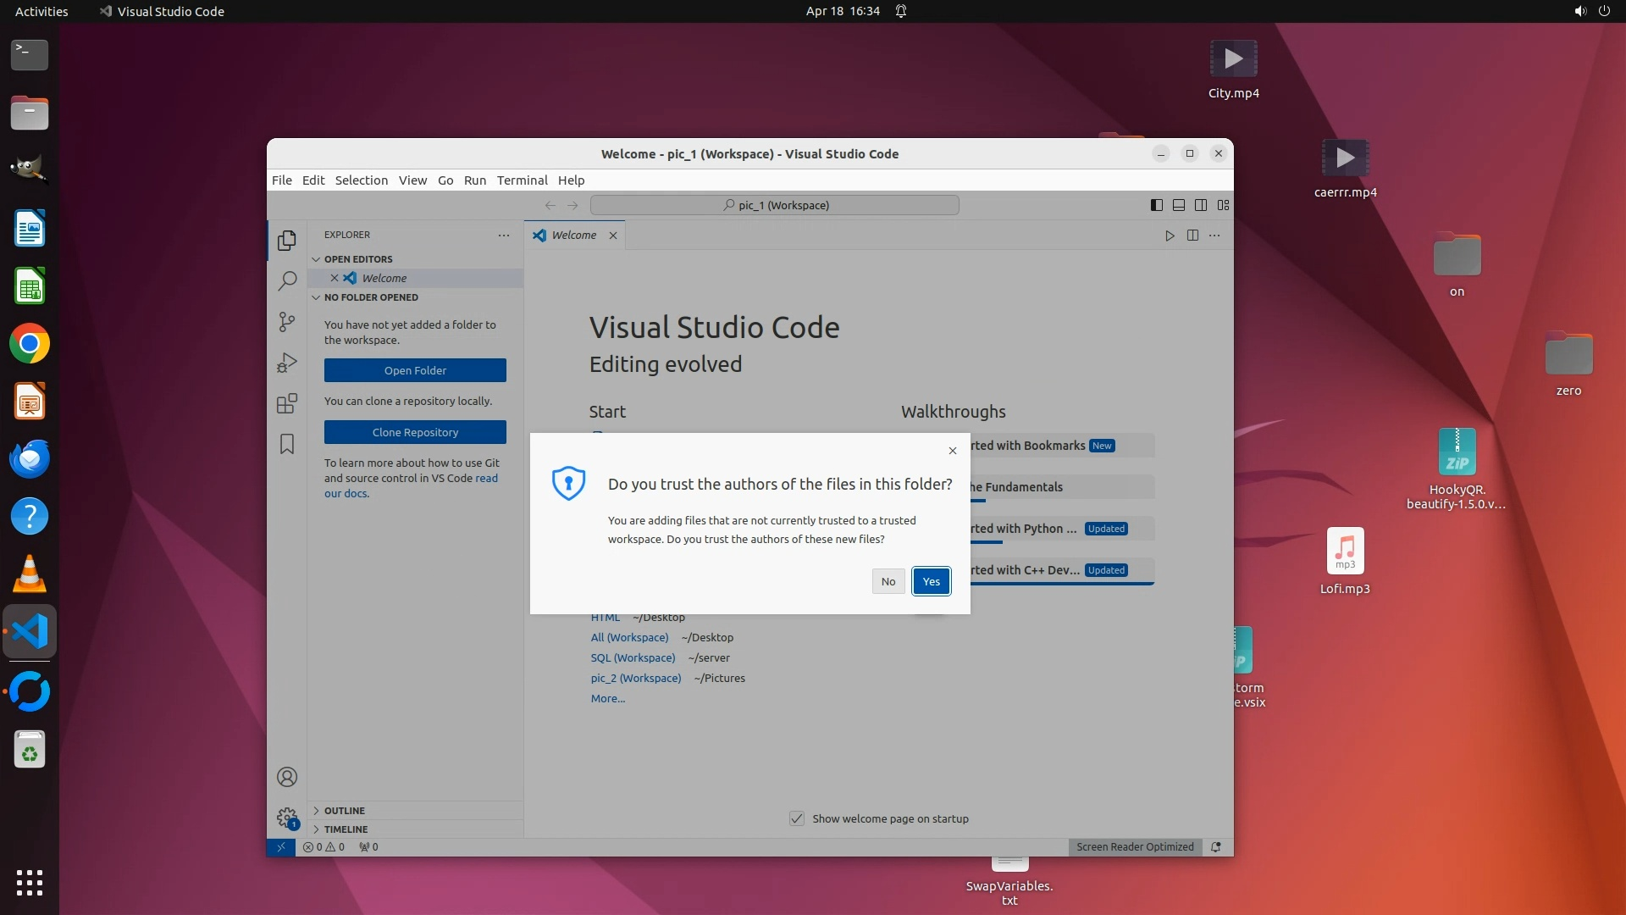Screen dimensions: 1626x915
Task: Open the Selection menu
Action: pyautogui.click(x=361, y=180)
